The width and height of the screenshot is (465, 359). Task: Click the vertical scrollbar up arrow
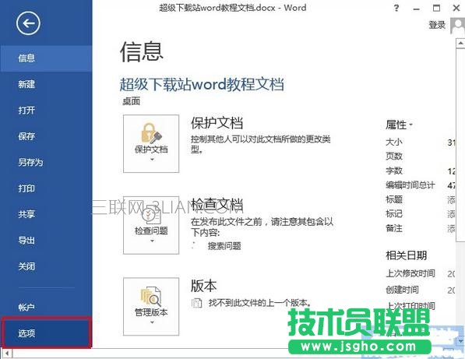tap(460, 44)
